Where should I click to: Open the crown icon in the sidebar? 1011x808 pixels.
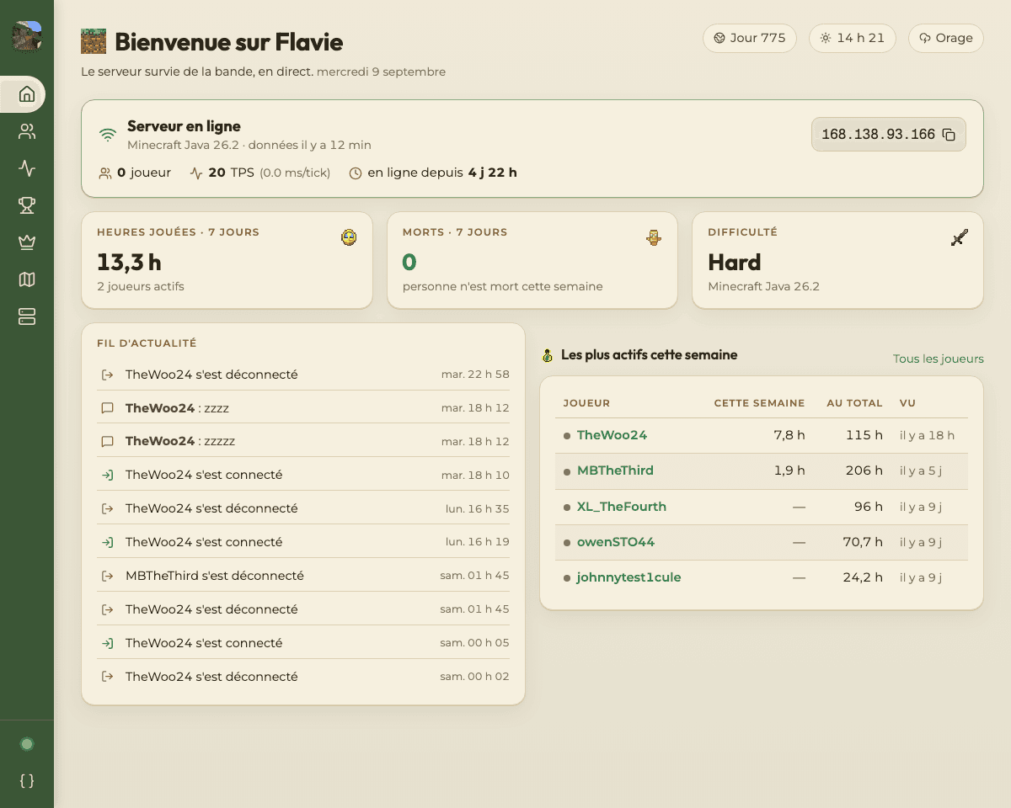coord(27,242)
